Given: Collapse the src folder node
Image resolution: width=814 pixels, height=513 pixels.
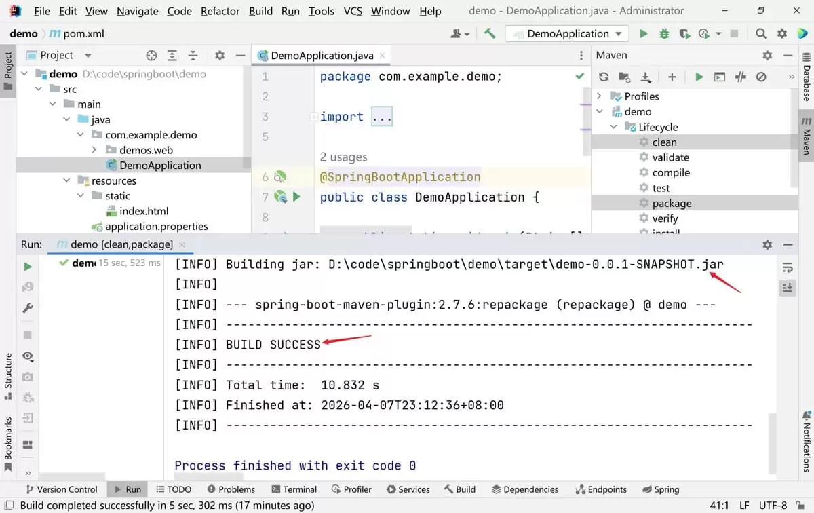Looking at the screenshot, I should [x=39, y=89].
